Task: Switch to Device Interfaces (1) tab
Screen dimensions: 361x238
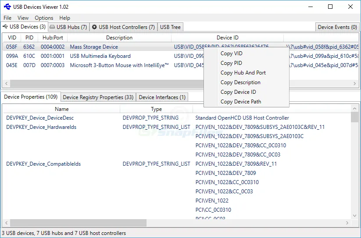Action: pyautogui.click(x=162, y=97)
